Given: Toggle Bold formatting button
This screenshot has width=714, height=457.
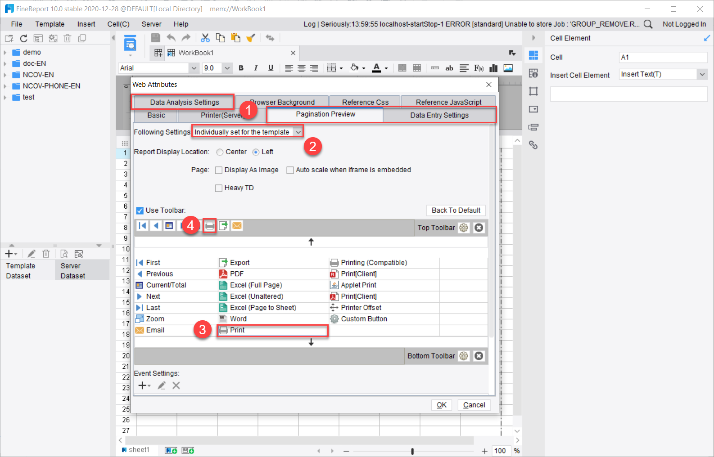Looking at the screenshot, I should click(241, 68).
